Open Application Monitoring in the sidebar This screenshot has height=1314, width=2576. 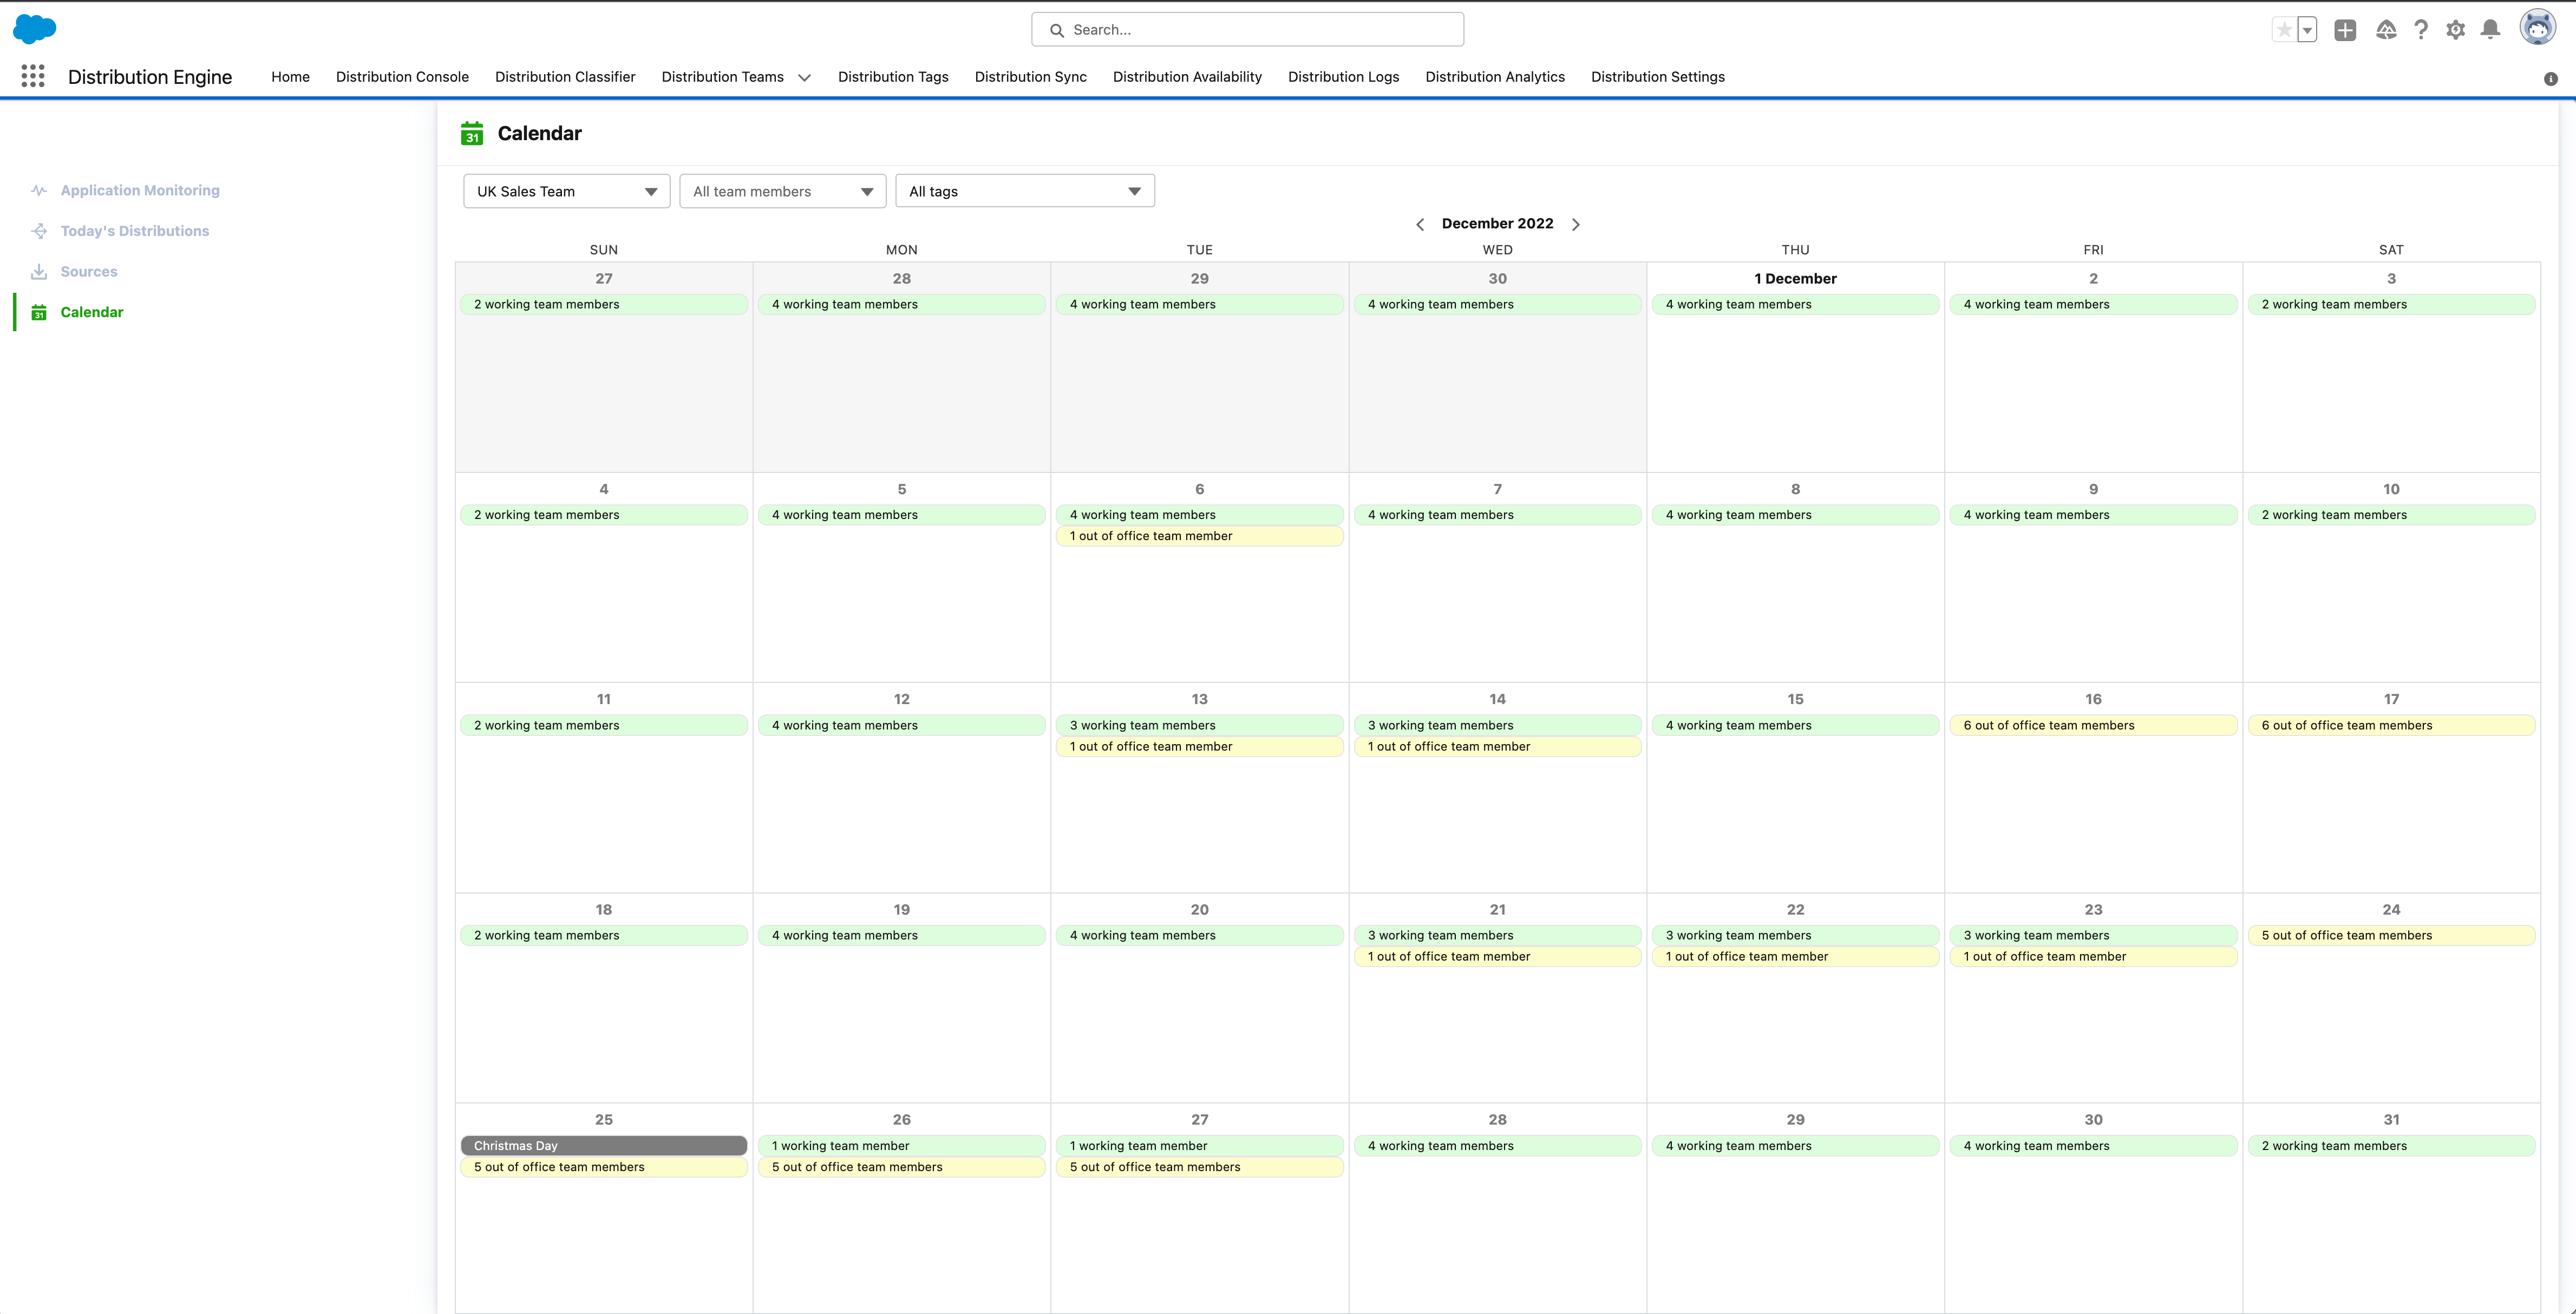point(140,190)
